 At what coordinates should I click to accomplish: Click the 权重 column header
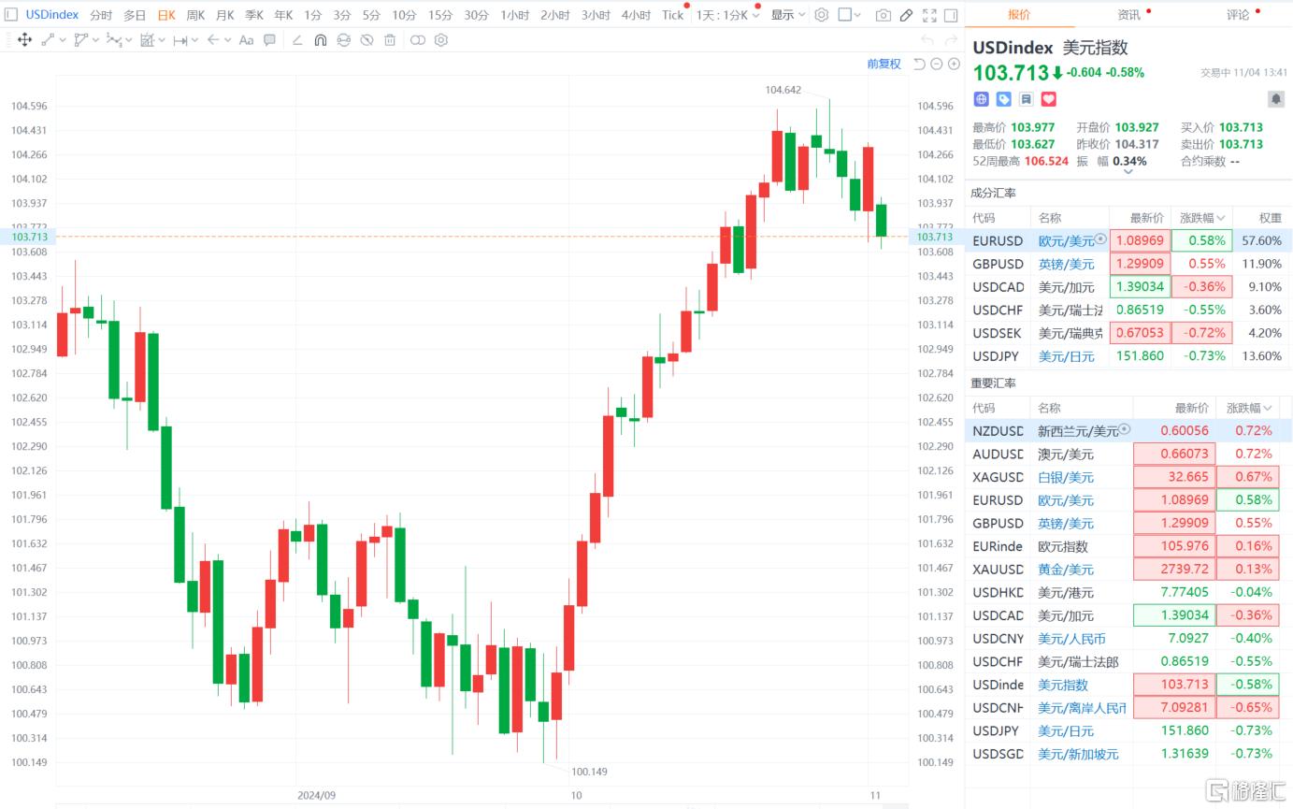click(1270, 218)
